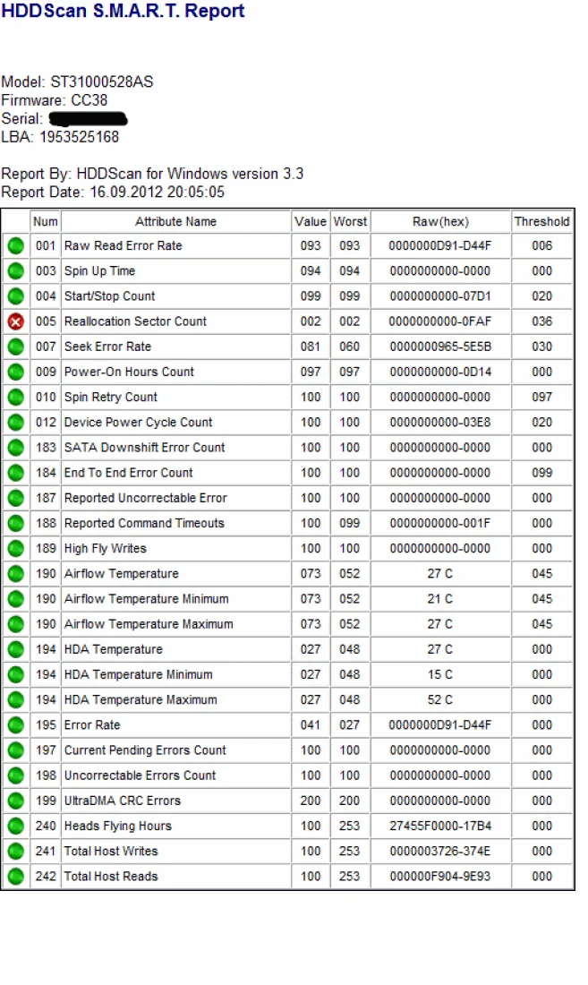Click the 52 C value for HDA Temperature Maximum
Image resolution: width=588 pixels, height=985 pixels.
pos(440,700)
